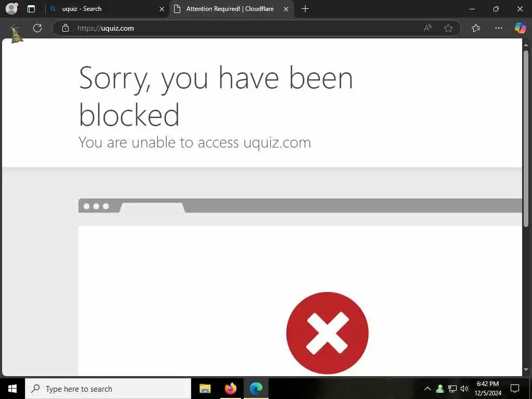Open the tab actions menu icon

pyautogui.click(x=31, y=9)
